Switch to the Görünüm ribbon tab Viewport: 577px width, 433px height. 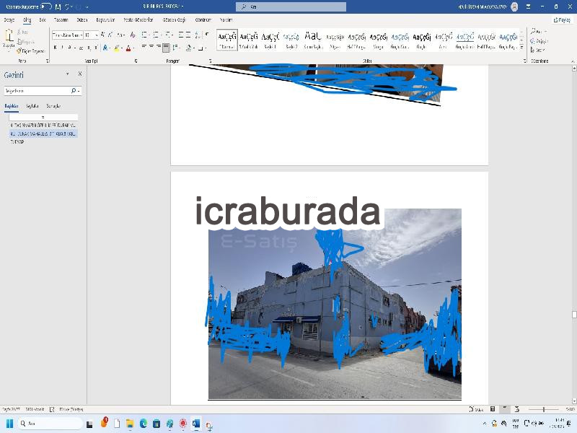203,20
